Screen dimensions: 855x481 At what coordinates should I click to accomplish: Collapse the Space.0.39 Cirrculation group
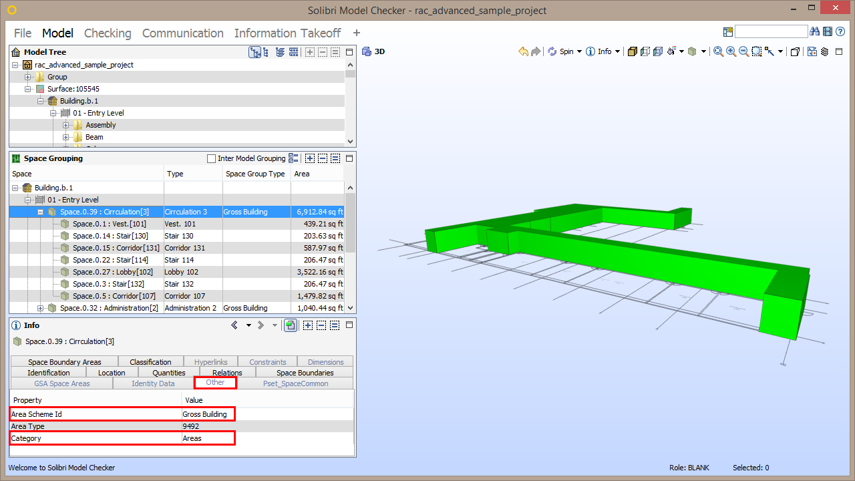[41, 212]
